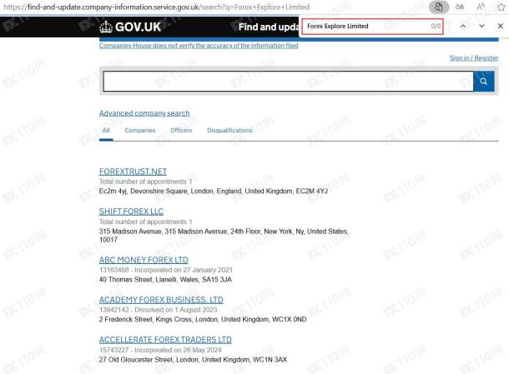The height and width of the screenshot is (374, 509).
Task: Click the browser address bar URL
Action: click(156, 7)
